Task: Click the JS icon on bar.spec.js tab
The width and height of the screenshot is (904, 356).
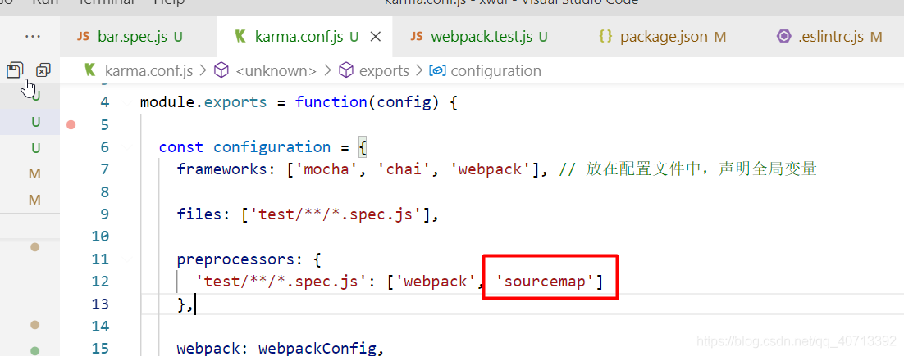Action: tap(84, 37)
